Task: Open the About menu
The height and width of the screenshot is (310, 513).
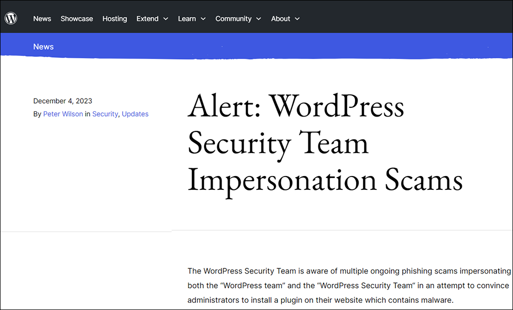Action: 281,18
